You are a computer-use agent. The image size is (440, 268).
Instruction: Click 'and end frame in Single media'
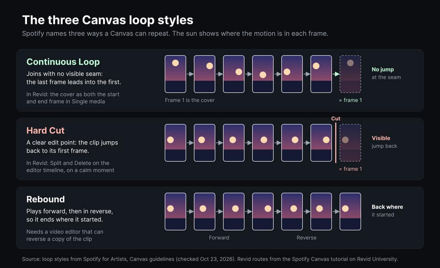tap(66, 101)
